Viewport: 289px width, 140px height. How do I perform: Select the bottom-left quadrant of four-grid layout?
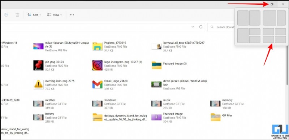(268, 39)
